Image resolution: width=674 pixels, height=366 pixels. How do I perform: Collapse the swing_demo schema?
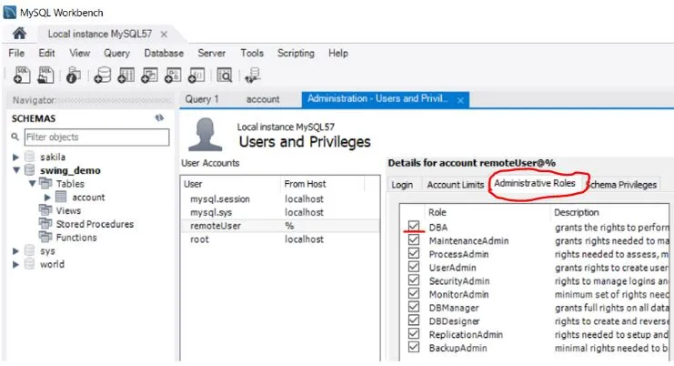tap(16, 170)
